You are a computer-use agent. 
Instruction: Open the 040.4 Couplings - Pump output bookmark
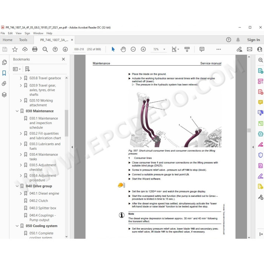tap(42, 218)
